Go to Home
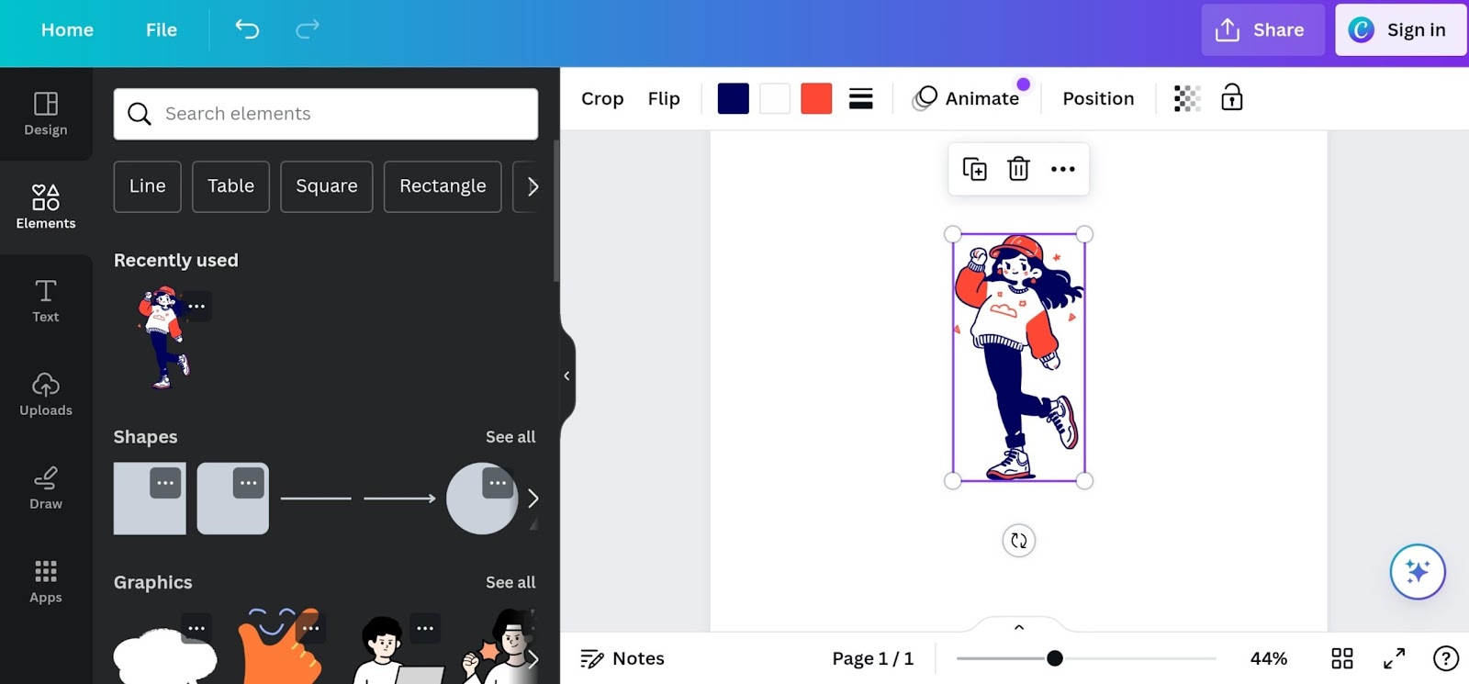The width and height of the screenshot is (1469, 684). click(67, 29)
